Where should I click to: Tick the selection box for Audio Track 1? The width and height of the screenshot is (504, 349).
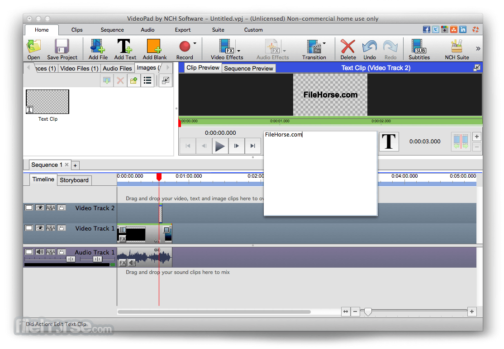click(x=29, y=252)
